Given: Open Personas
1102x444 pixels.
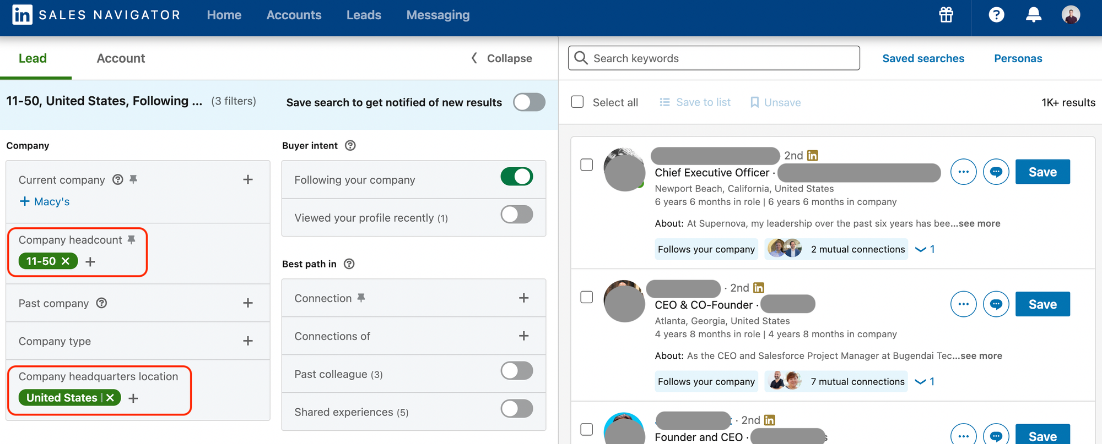Looking at the screenshot, I should pos(1018,58).
